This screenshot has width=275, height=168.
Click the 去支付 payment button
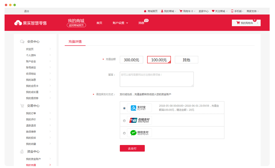click(132, 148)
